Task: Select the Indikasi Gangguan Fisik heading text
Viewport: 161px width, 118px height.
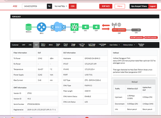Action: click(122, 58)
